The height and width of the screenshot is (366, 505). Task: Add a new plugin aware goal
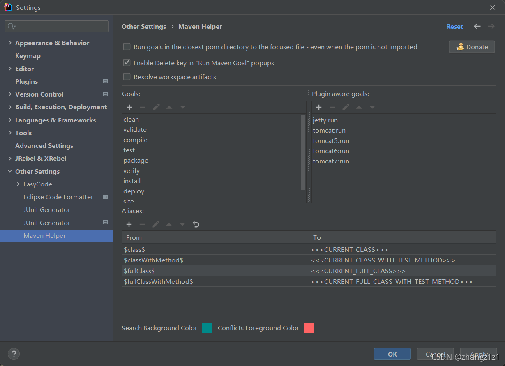[319, 107]
